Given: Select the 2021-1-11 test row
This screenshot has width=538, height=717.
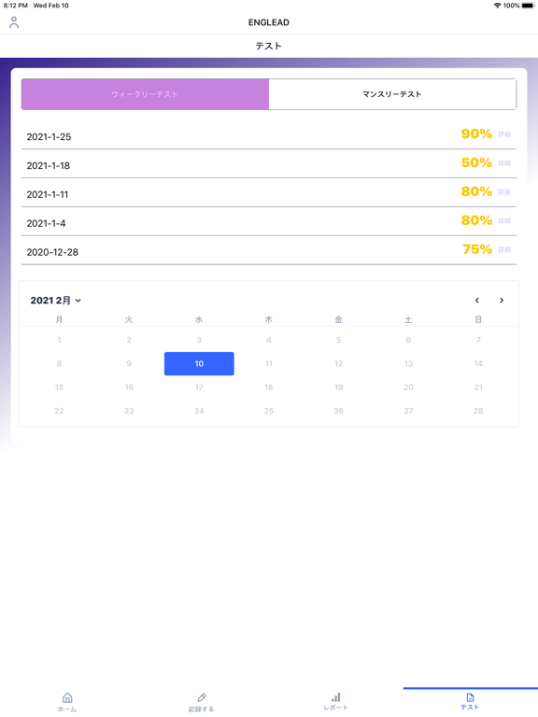Looking at the screenshot, I should pyautogui.click(x=269, y=192).
